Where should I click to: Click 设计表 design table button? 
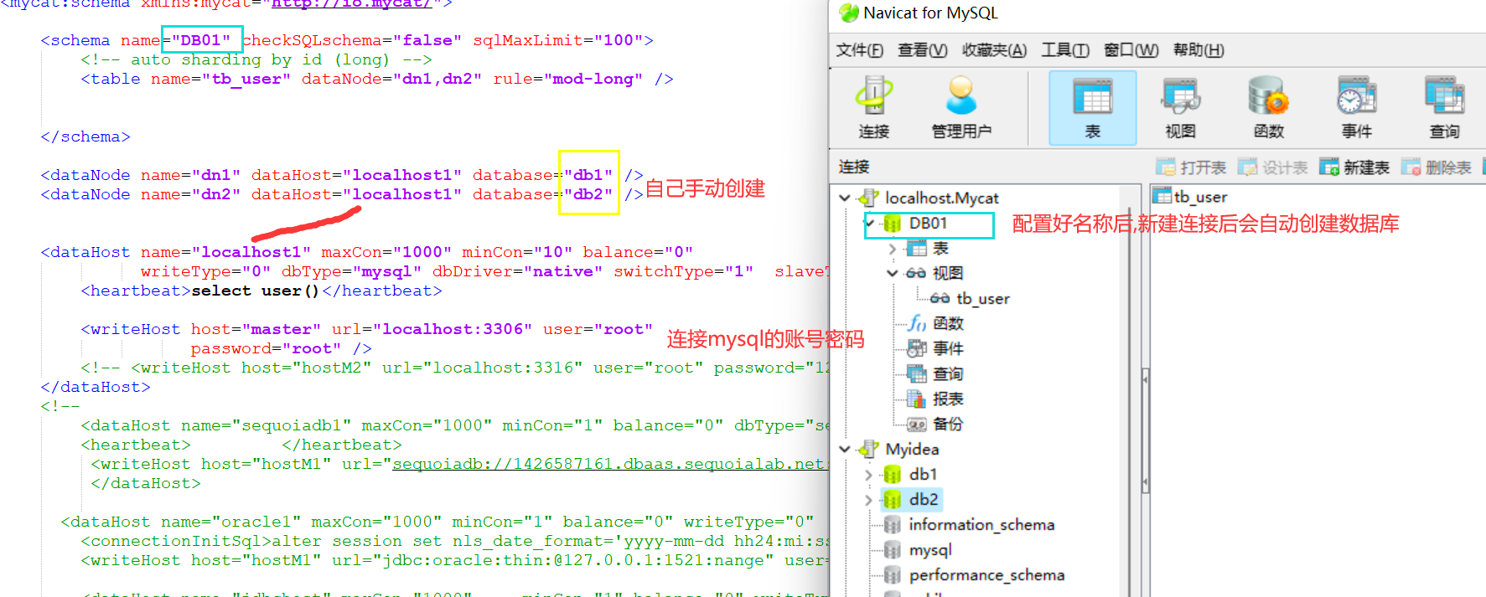tap(1273, 167)
